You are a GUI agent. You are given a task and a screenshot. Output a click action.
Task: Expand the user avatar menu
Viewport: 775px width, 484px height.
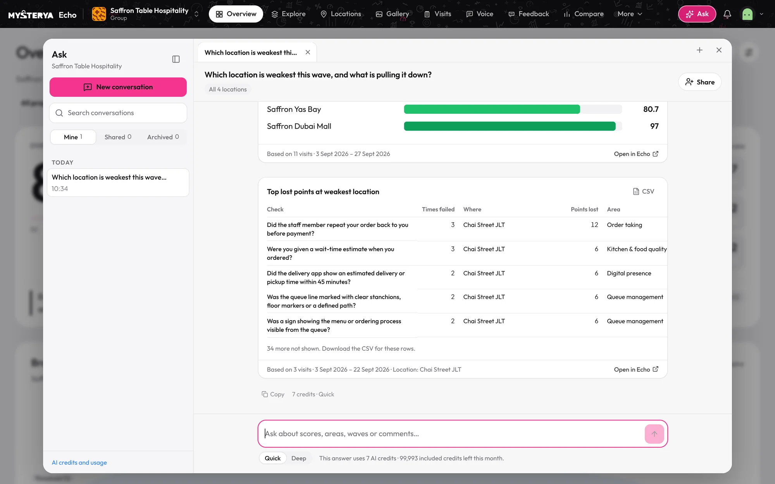753,14
